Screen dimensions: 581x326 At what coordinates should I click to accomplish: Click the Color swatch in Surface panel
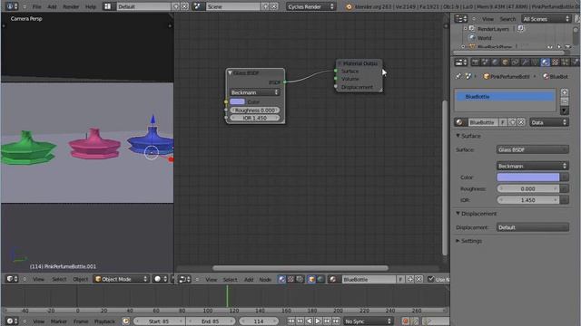528,177
